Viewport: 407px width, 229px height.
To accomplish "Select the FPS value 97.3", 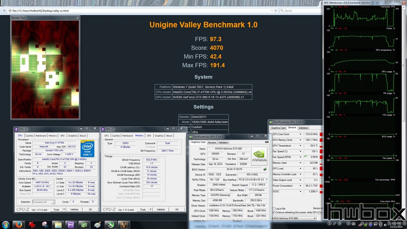I will pos(216,39).
